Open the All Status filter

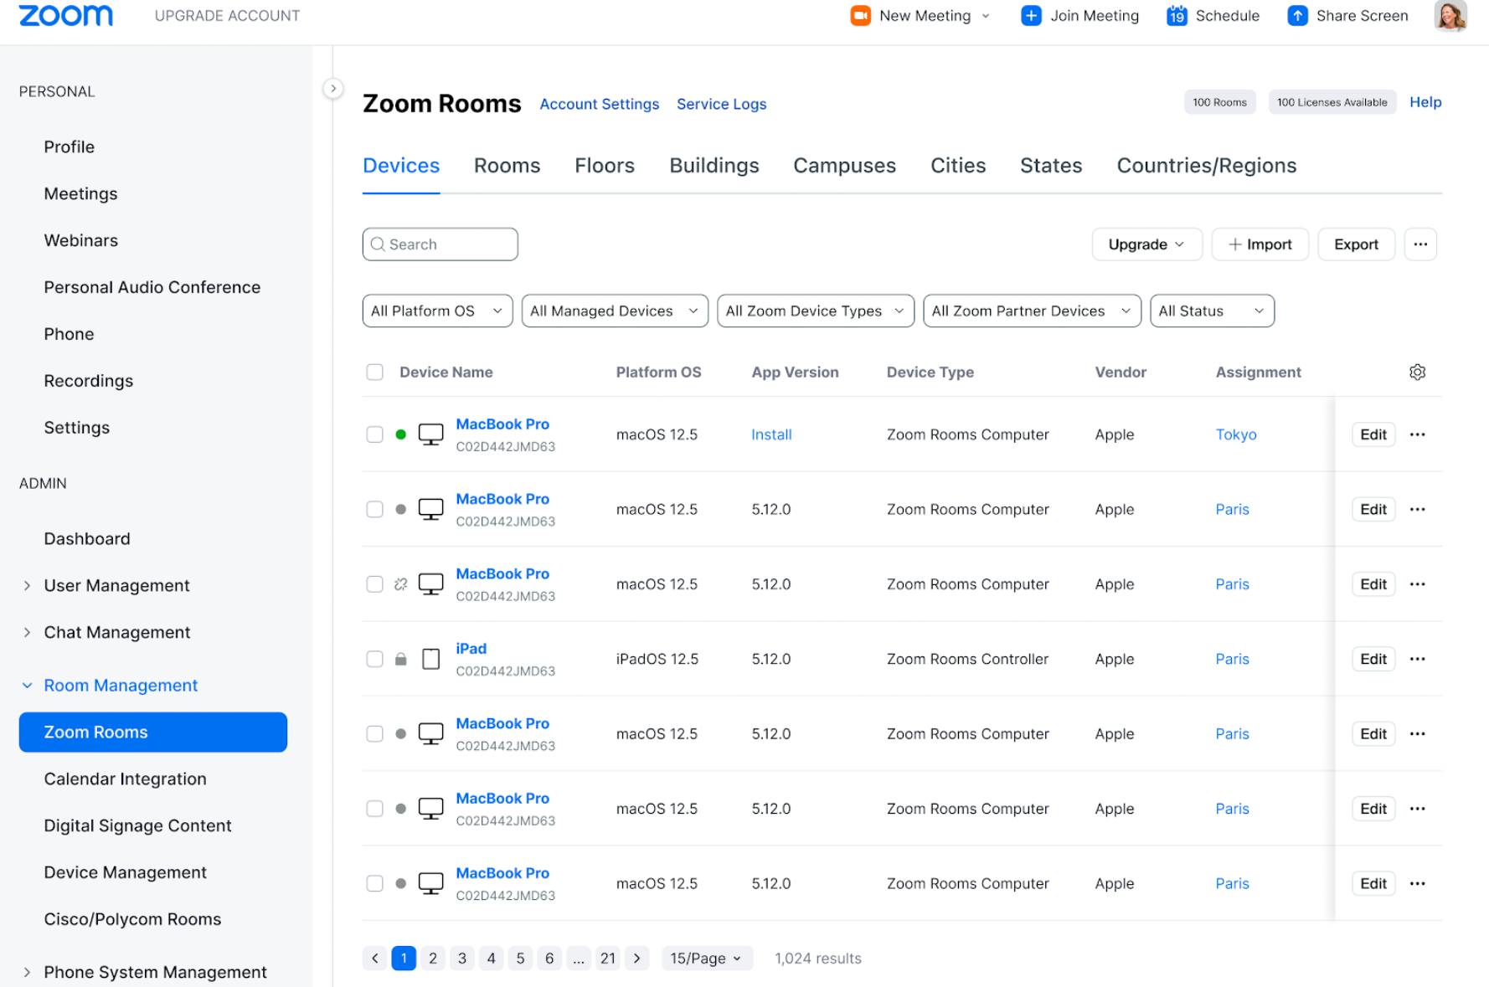coord(1212,311)
